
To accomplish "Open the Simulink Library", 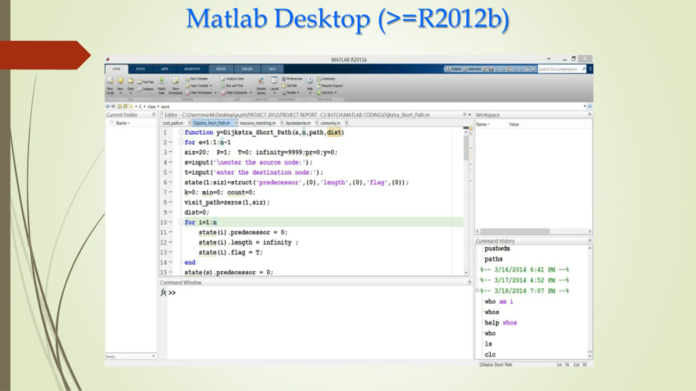I will (261, 80).
